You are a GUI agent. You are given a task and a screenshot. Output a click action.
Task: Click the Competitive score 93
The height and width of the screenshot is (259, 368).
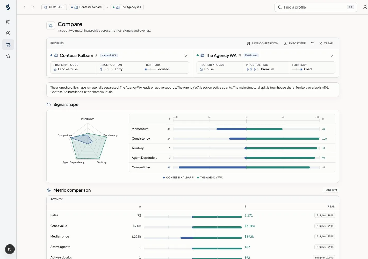169,168
